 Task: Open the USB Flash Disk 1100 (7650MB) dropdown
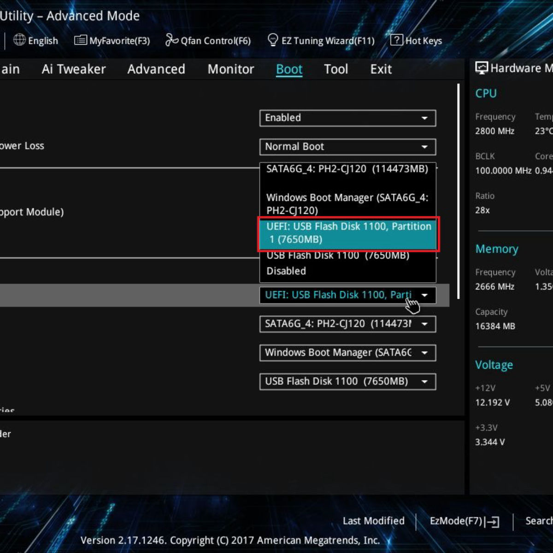(348, 382)
